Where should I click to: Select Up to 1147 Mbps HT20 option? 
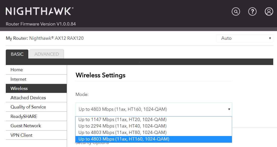pos(154,119)
